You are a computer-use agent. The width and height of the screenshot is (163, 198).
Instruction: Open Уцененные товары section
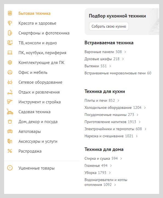coord(36,168)
